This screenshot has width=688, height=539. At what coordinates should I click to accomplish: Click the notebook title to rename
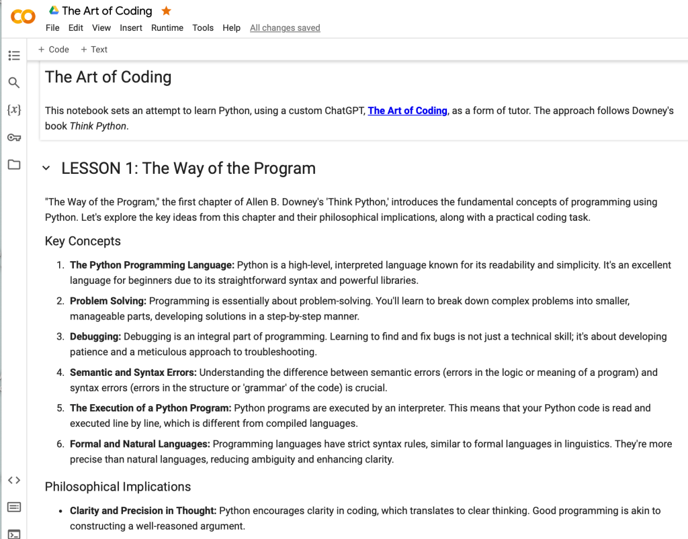tap(107, 11)
